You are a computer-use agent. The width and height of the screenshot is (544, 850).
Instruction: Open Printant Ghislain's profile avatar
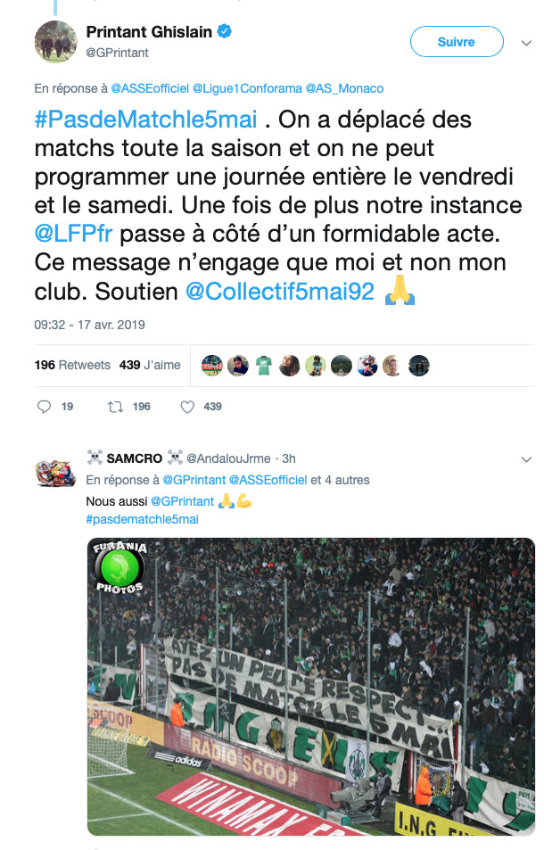coord(56,42)
